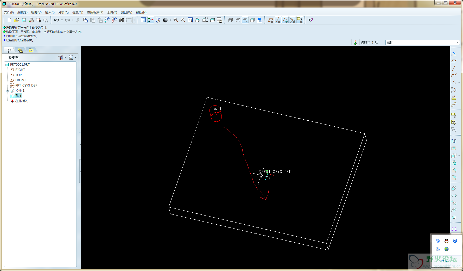Select the Chamfer tool in right toolbar
Image resolution: width=463 pixels, height=271 pixels.
[454, 177]
